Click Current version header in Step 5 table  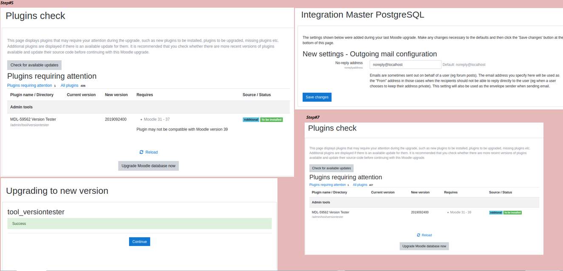pyautogui.click(x=81, y=95)
